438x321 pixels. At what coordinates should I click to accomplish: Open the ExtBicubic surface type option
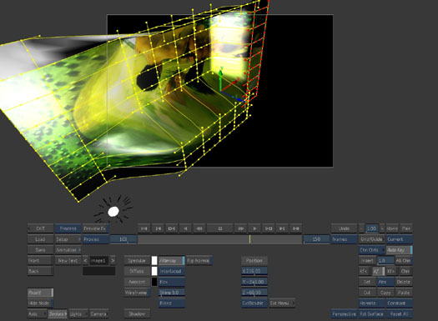(254, 303)
